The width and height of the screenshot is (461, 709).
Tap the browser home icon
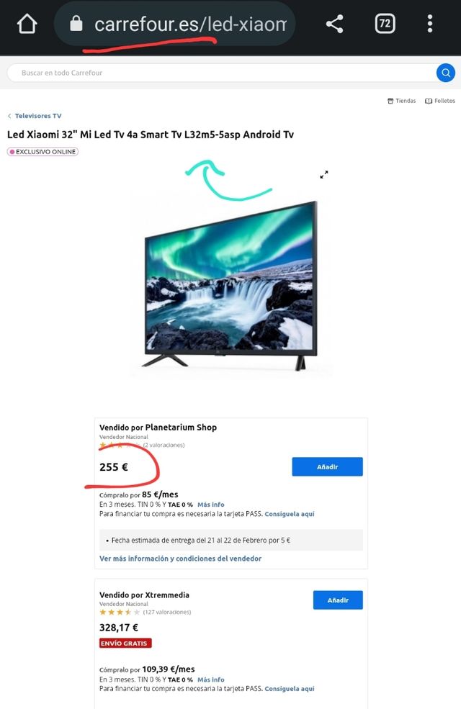tap(27, 24)
